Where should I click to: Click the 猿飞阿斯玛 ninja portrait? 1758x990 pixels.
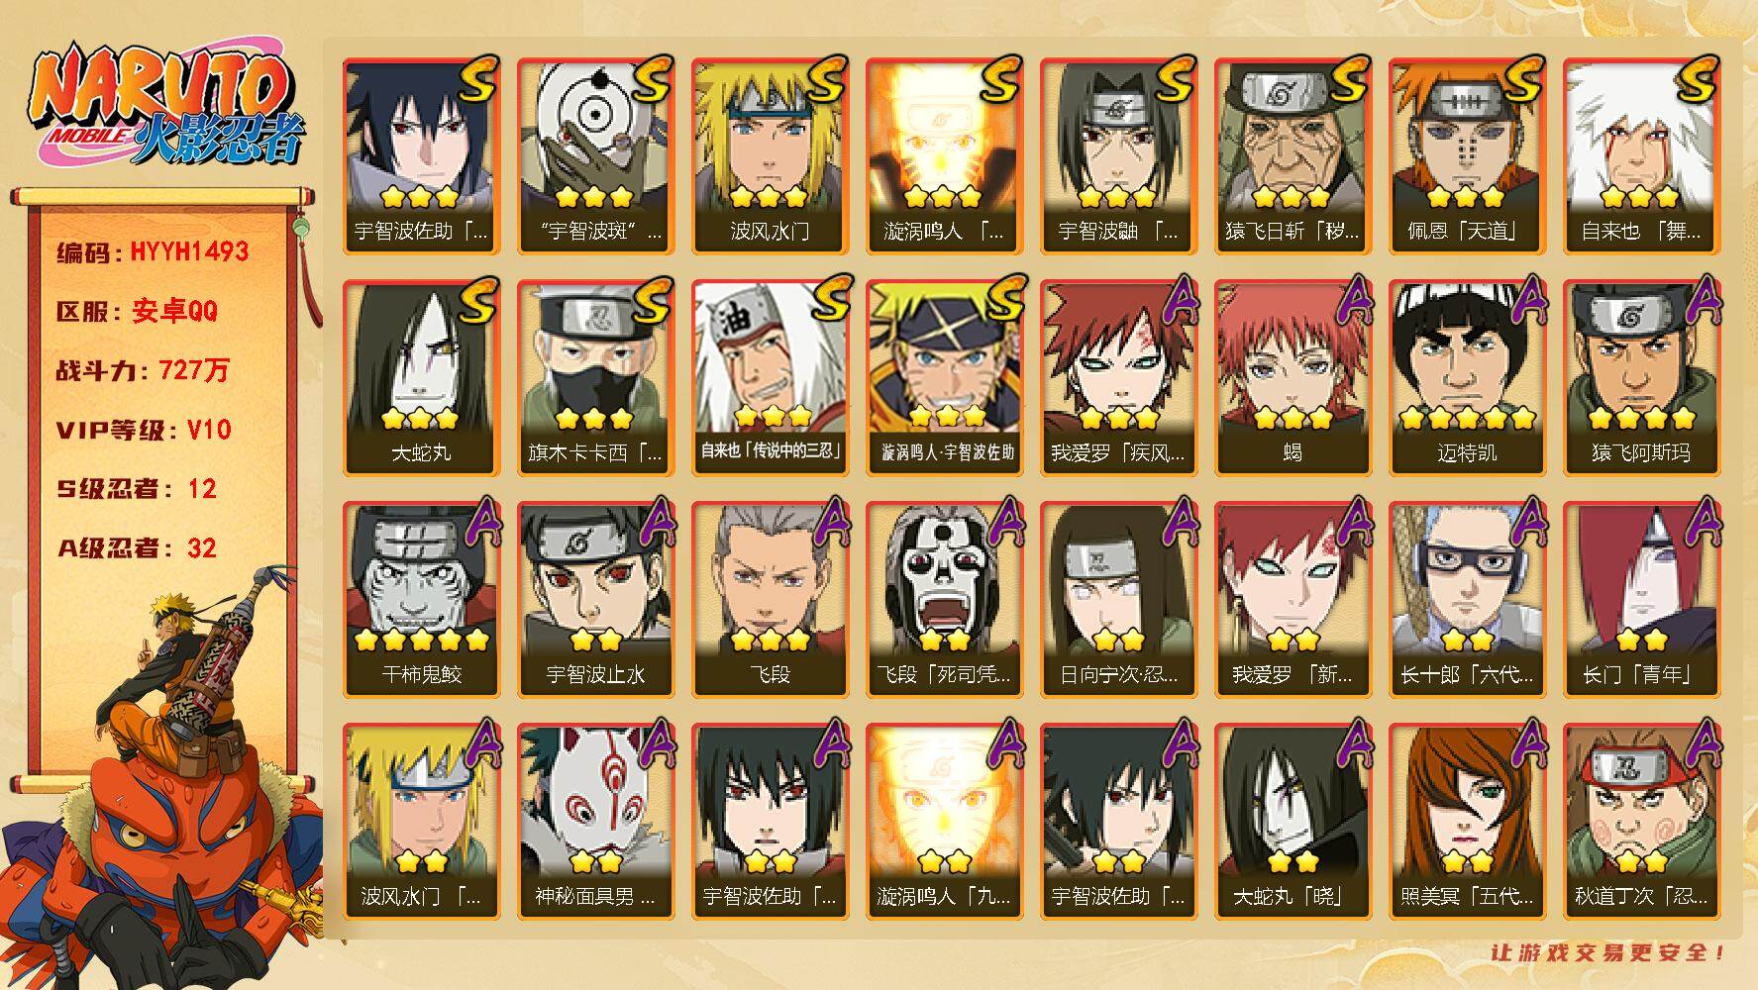pos(1641,377)
